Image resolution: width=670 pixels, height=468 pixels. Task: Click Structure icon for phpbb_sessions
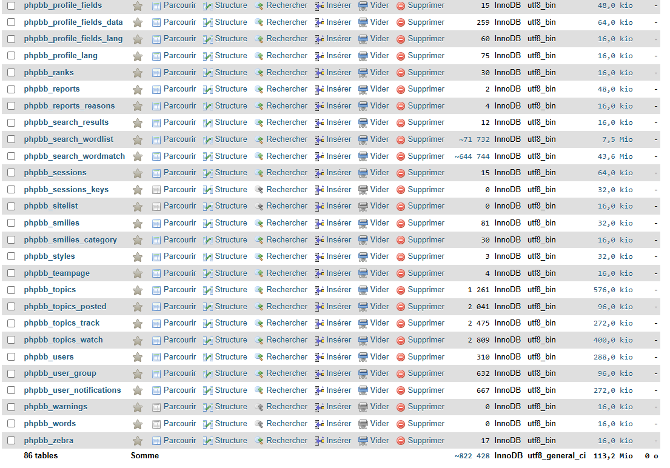pos(207,173)
